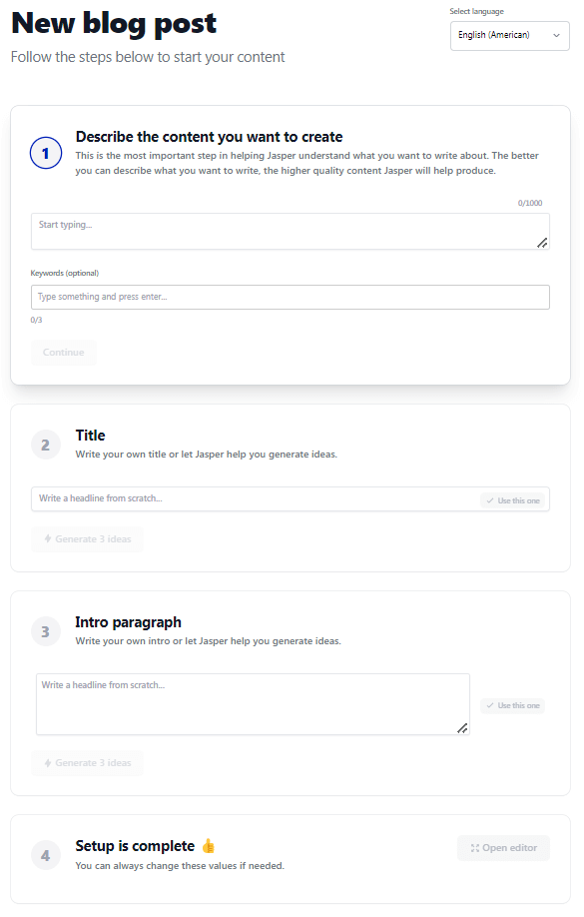Click the step 2 number badge
This screenshot has height=917, width=584.
pos(46,446)
